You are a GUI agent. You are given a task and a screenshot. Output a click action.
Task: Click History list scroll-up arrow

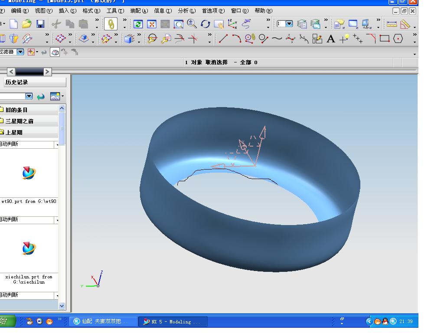coord(62,108)
